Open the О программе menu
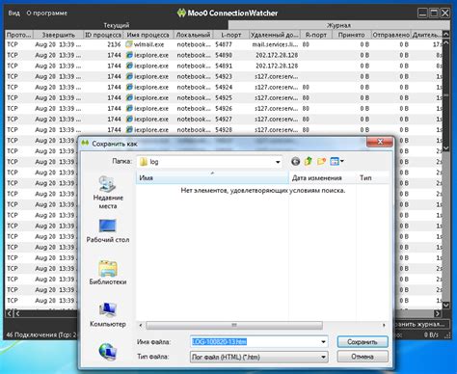Viewport: 457px width, 374px height. [x=47, y=13]
